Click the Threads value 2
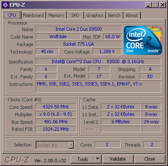The height and width of the screenshot is (166, 168). tap(152, 144)
